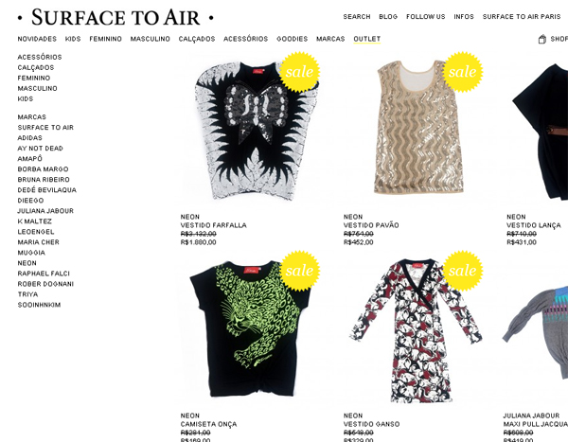Image resolution: width=568 pixels, height=442 pixels.
Task: Click sale badge on Camiseta Onça
Action: click(299, 271)
